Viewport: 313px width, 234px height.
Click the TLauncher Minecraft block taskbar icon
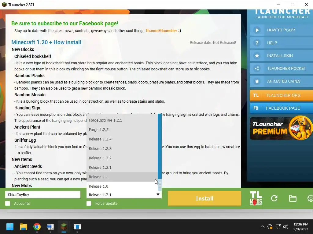coord(64,227)
